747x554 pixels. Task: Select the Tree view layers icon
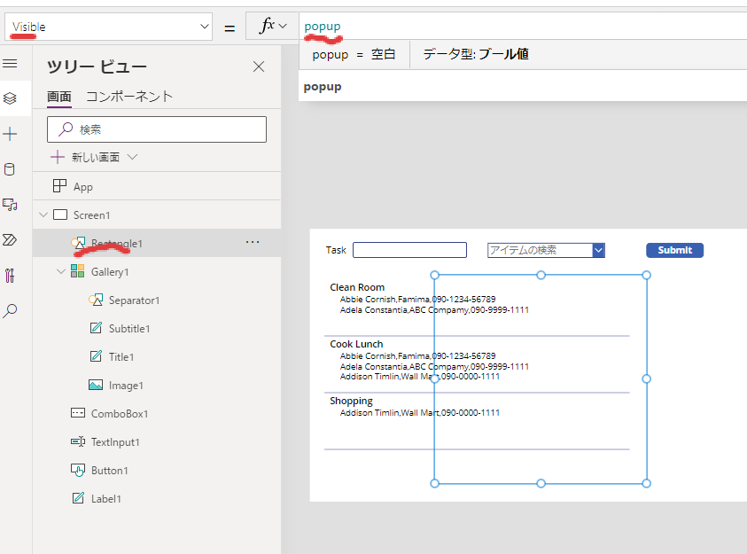[10, 98]
